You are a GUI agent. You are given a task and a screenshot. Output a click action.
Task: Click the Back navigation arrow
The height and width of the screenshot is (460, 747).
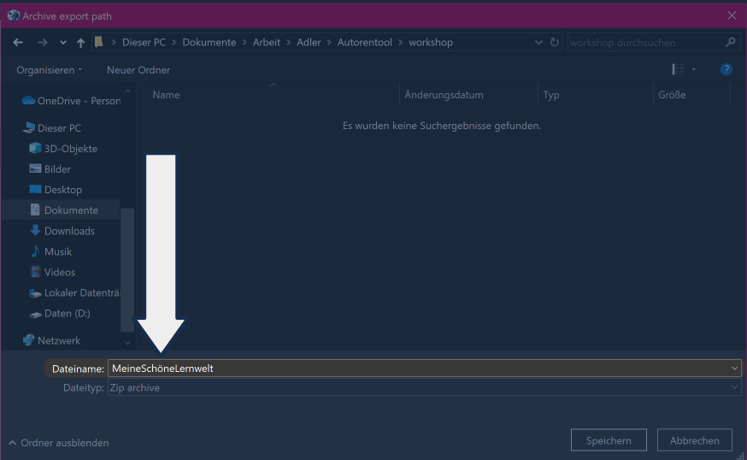18,42
